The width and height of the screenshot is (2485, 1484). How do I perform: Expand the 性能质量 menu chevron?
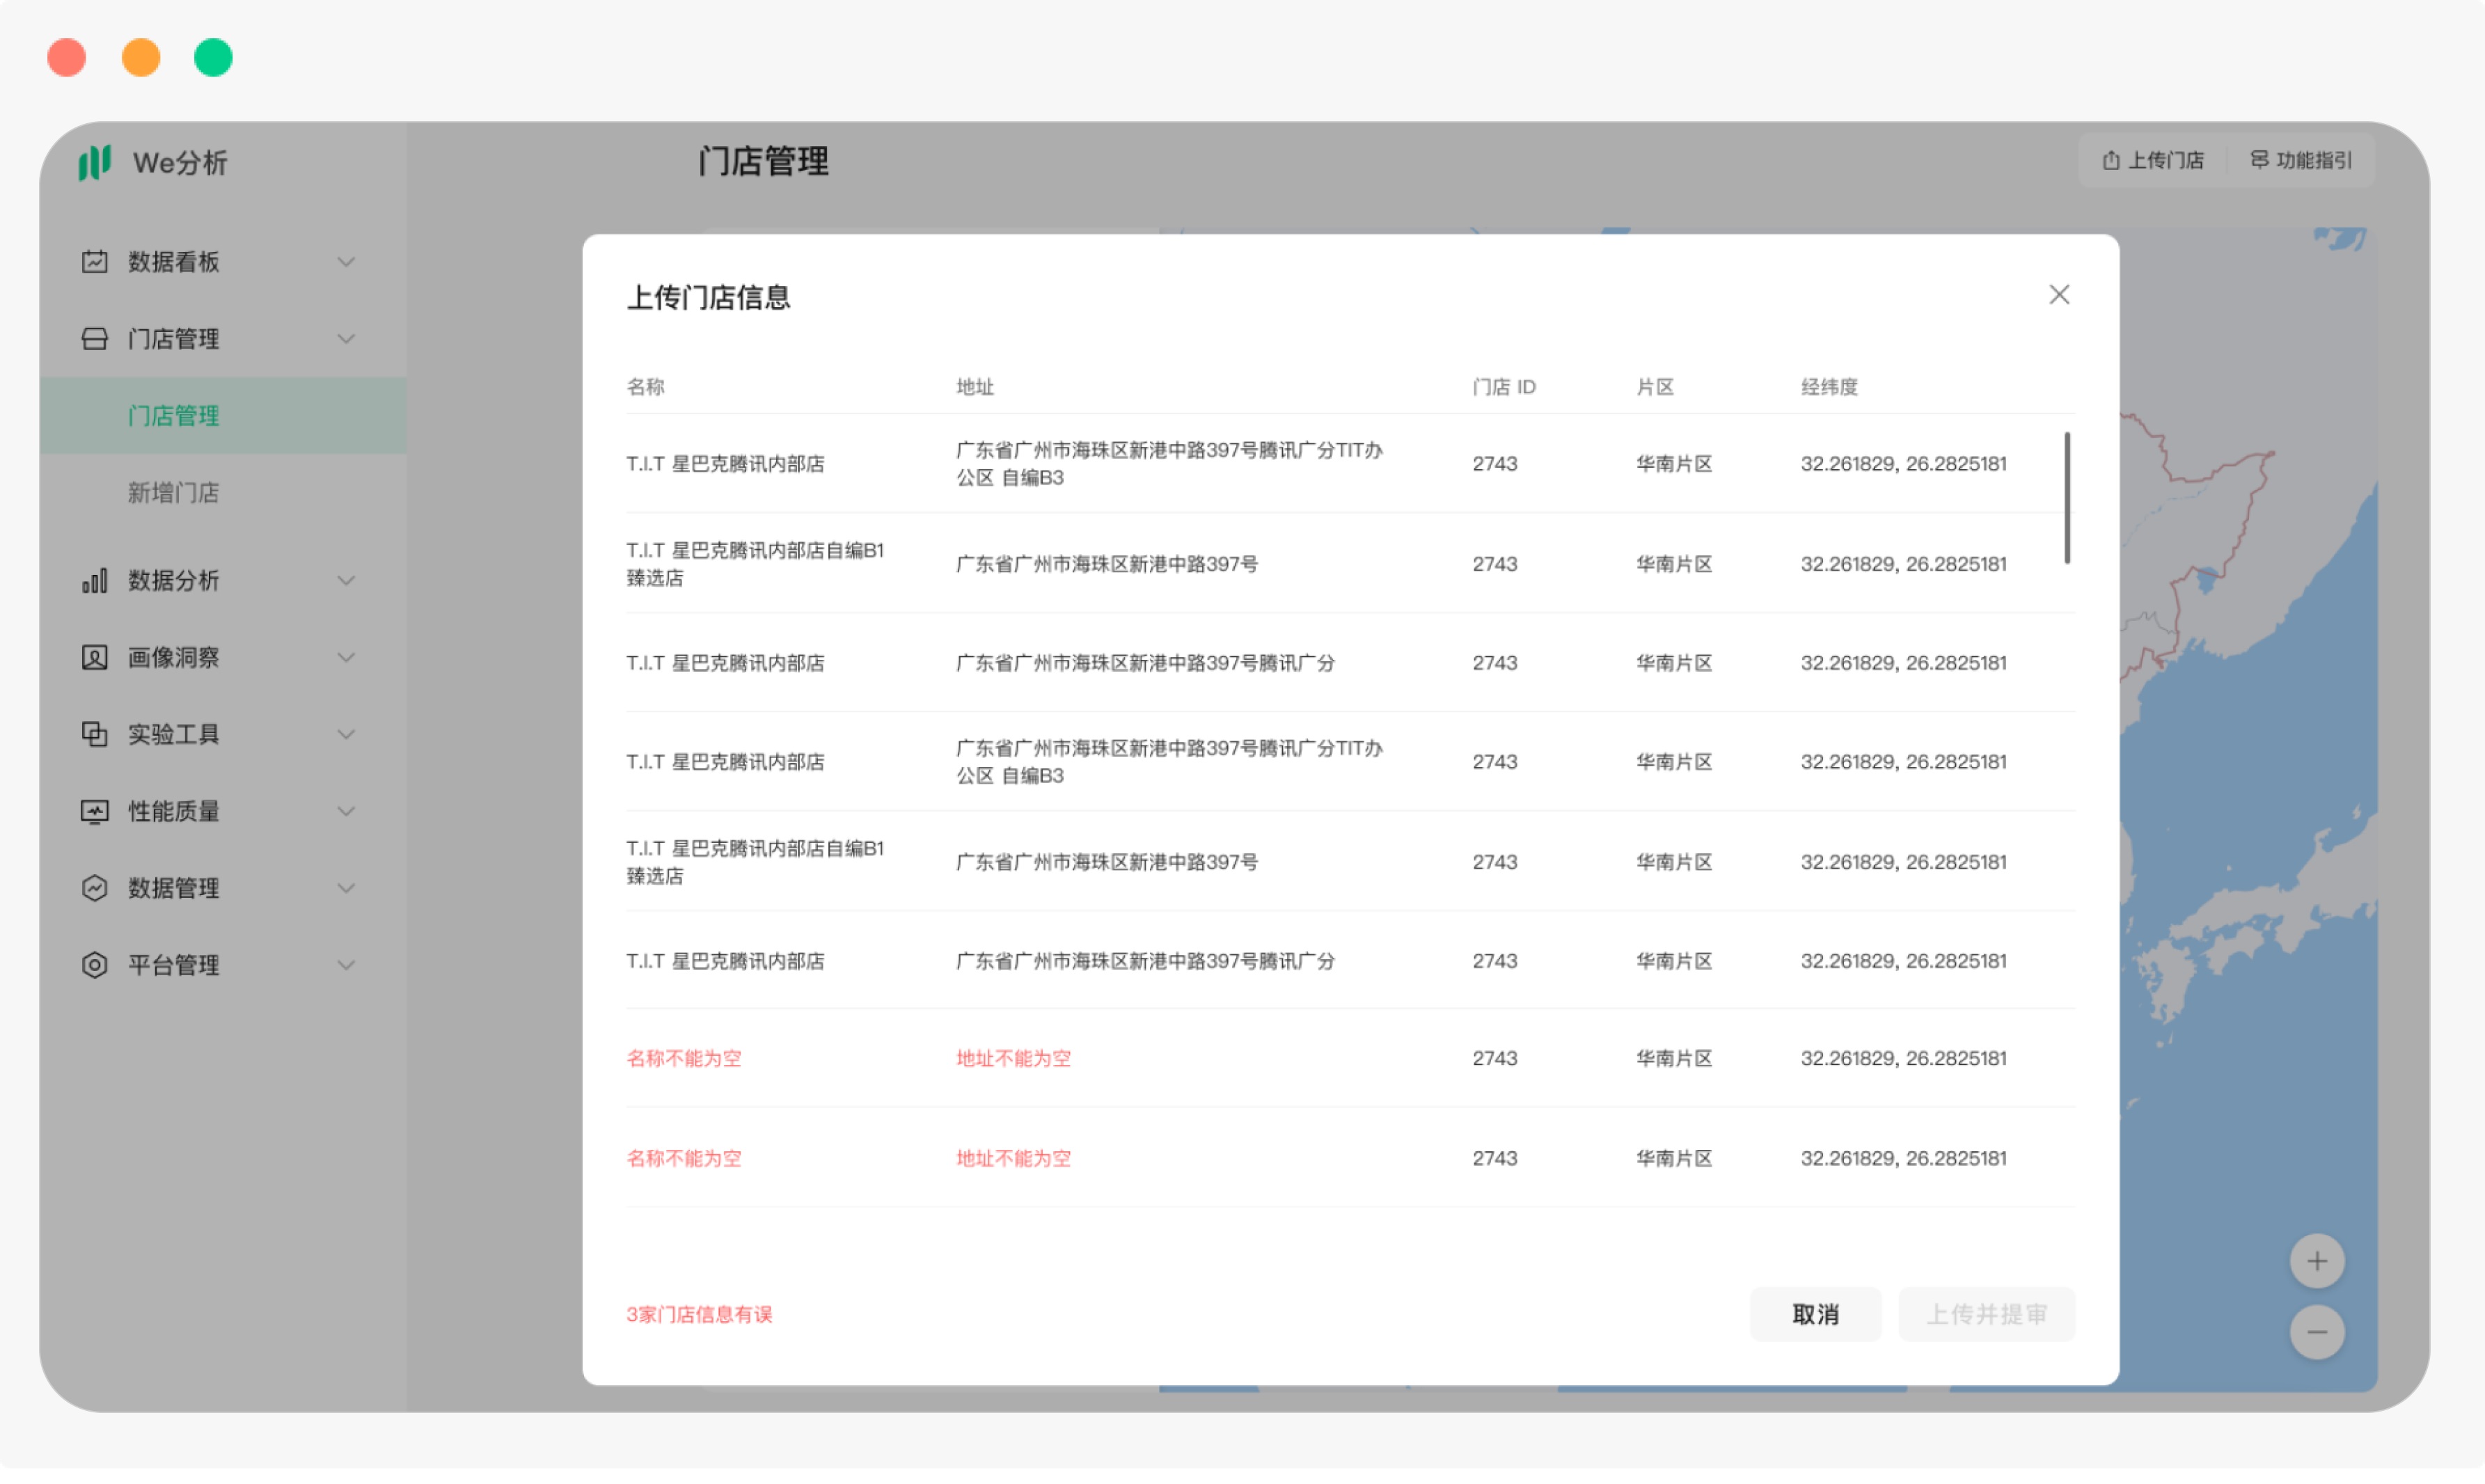pos(346,812)
